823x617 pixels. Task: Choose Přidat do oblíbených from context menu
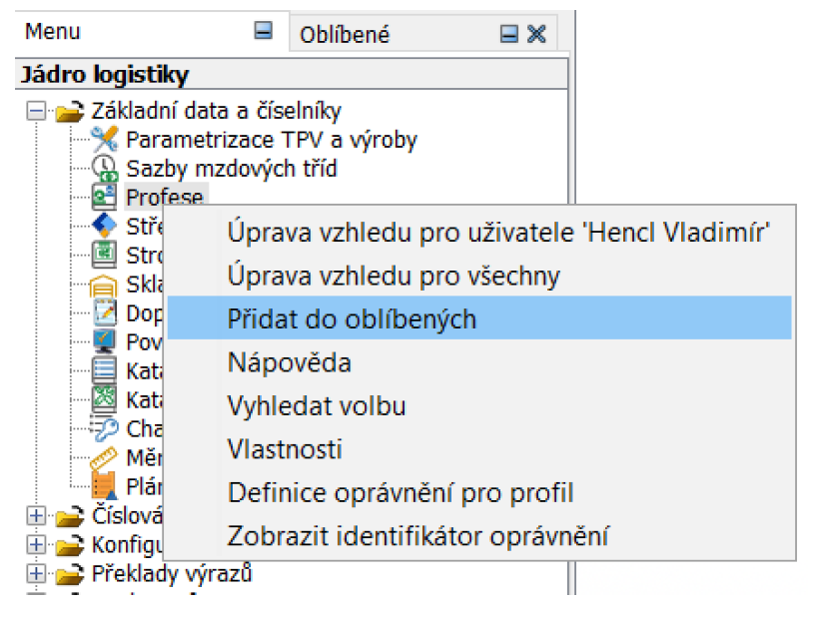pos(352,318)
